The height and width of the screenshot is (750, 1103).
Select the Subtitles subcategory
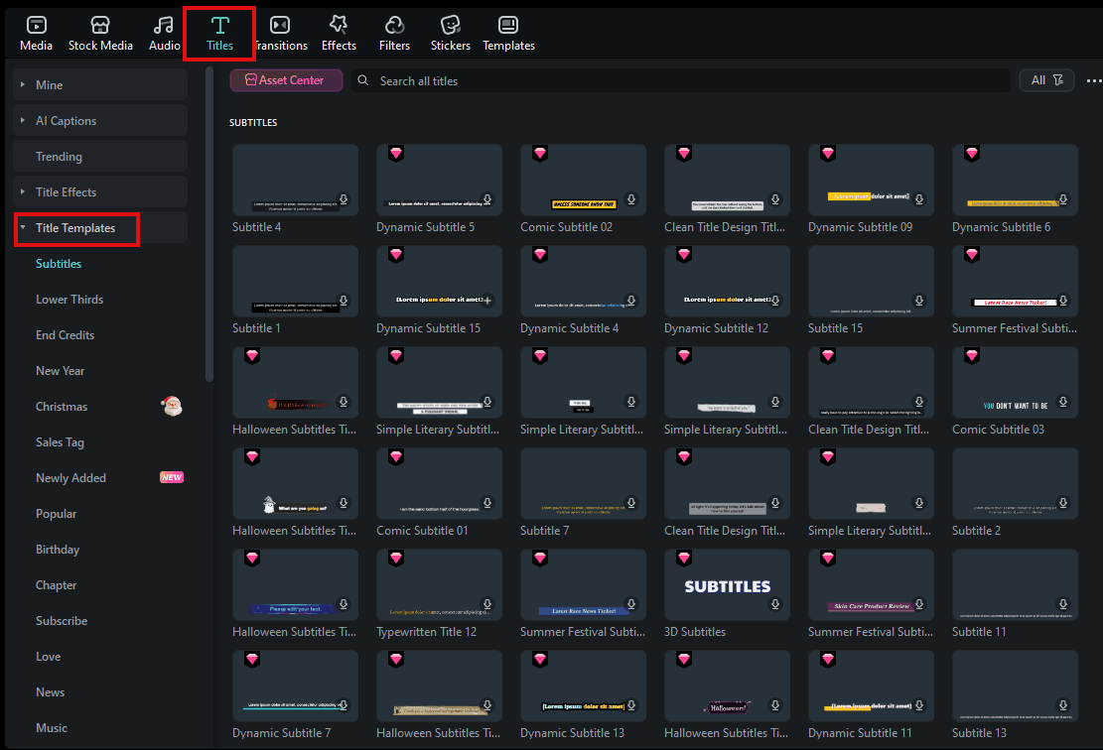pos(59,264)
